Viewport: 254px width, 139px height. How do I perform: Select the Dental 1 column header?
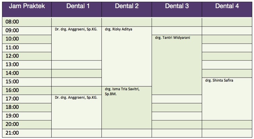[x=78, y=6]
